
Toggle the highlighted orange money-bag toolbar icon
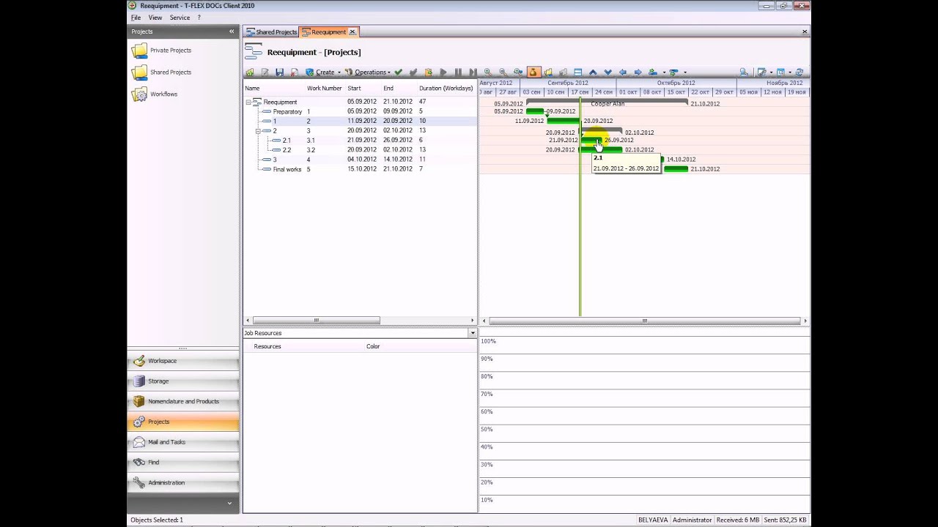533,72
